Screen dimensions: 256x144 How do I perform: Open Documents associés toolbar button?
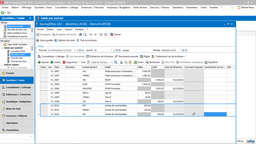(x=126, y=56)
